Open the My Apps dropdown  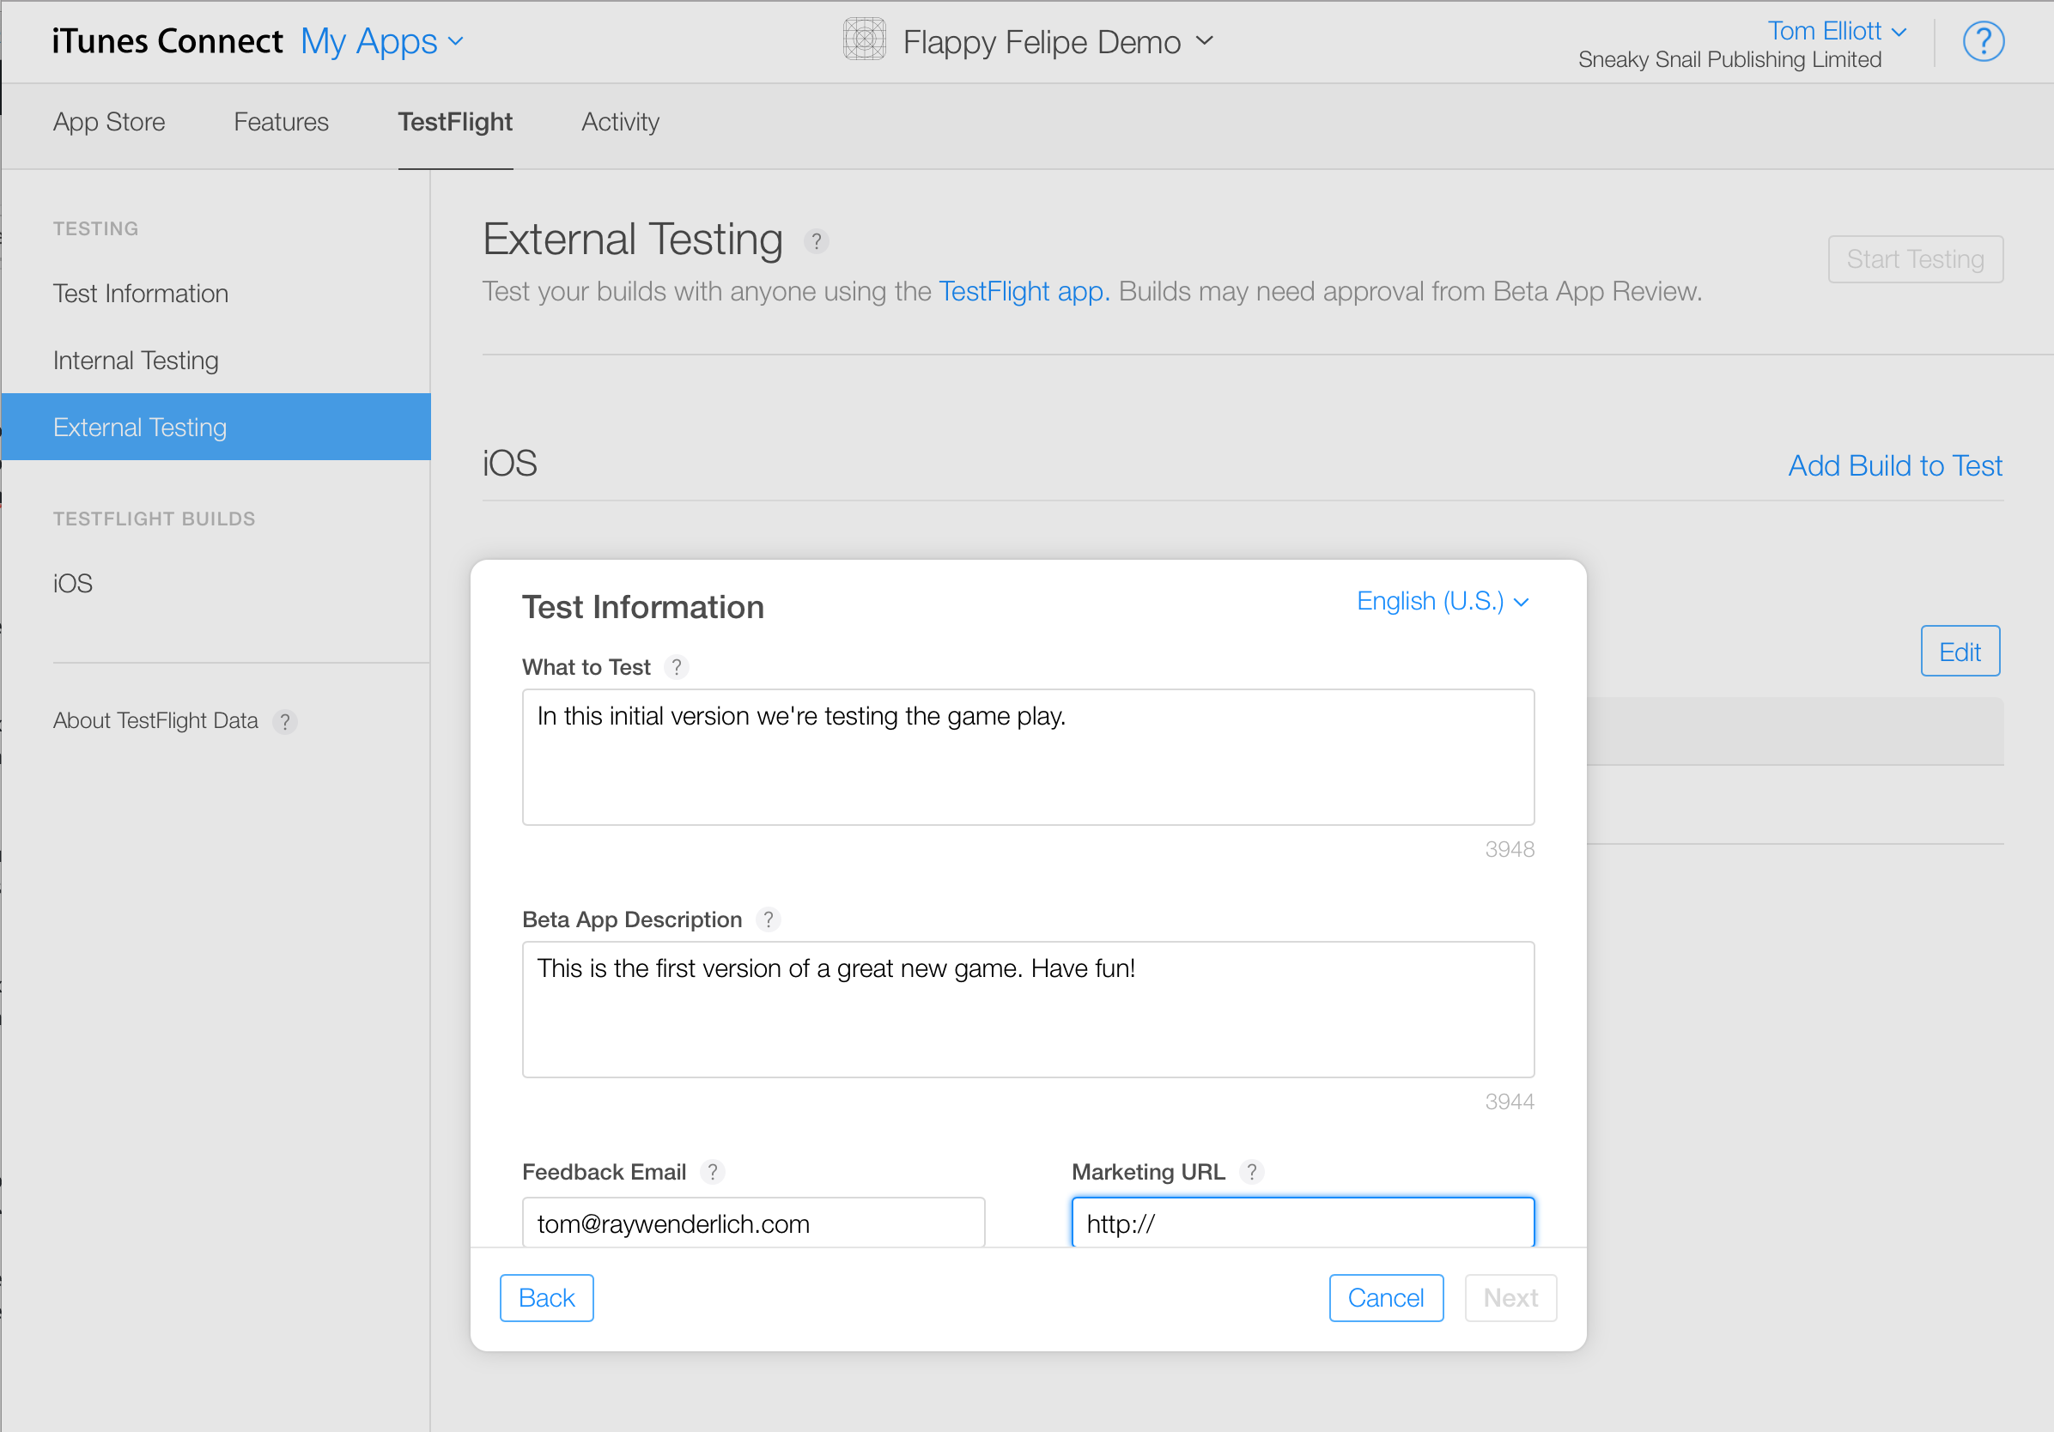pos(382,41)
